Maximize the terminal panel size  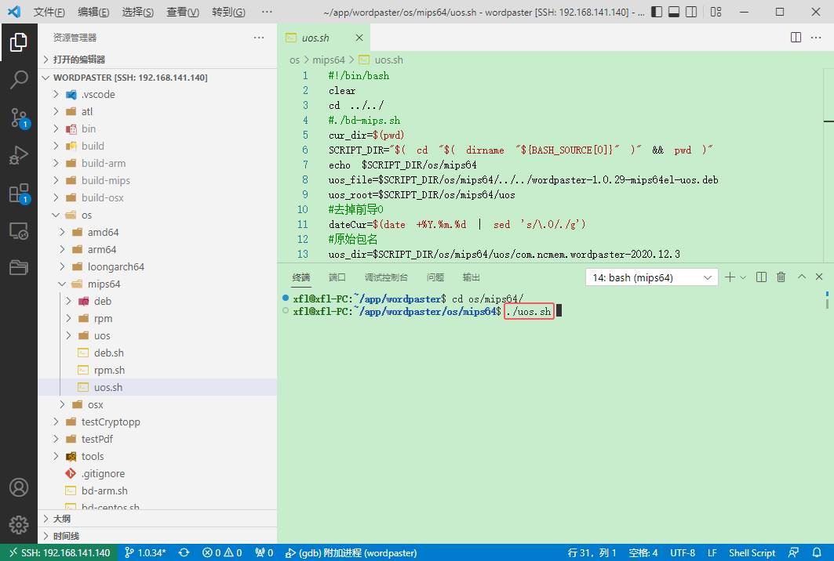802,277
